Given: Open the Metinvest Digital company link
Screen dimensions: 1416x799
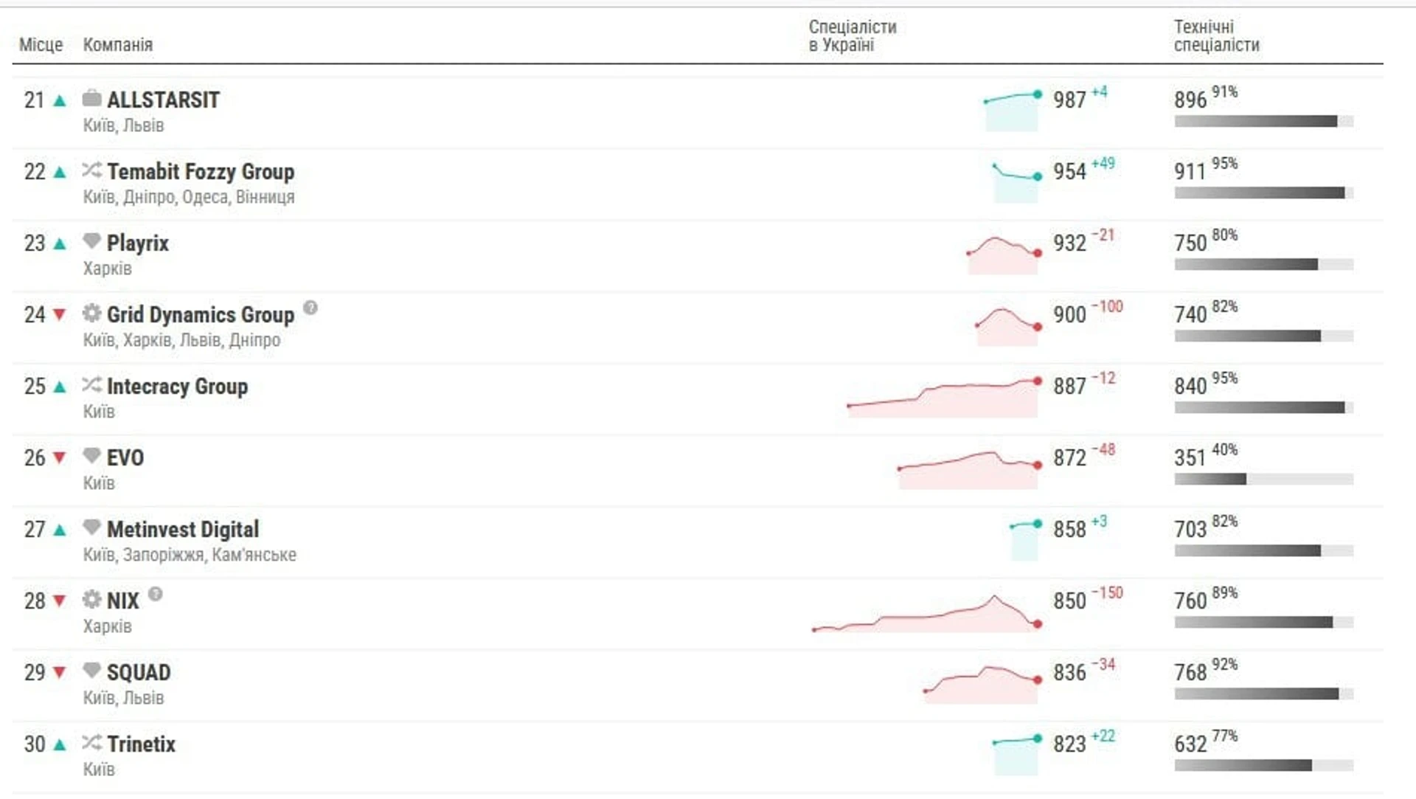Looking at the screenshot, I should (x=183, y=530).
